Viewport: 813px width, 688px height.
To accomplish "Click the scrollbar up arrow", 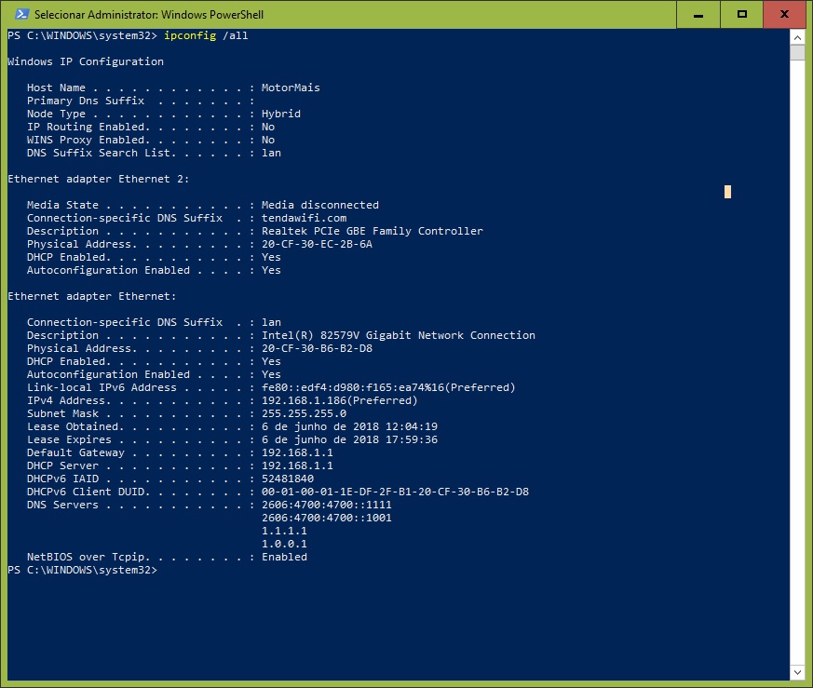I will [x=797, y=37].
